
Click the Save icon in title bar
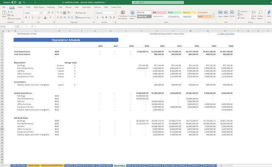pyautogui.click(x=20, y=3)
